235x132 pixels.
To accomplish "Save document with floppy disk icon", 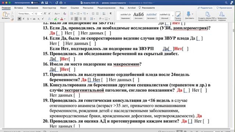I will coord(47,3).
